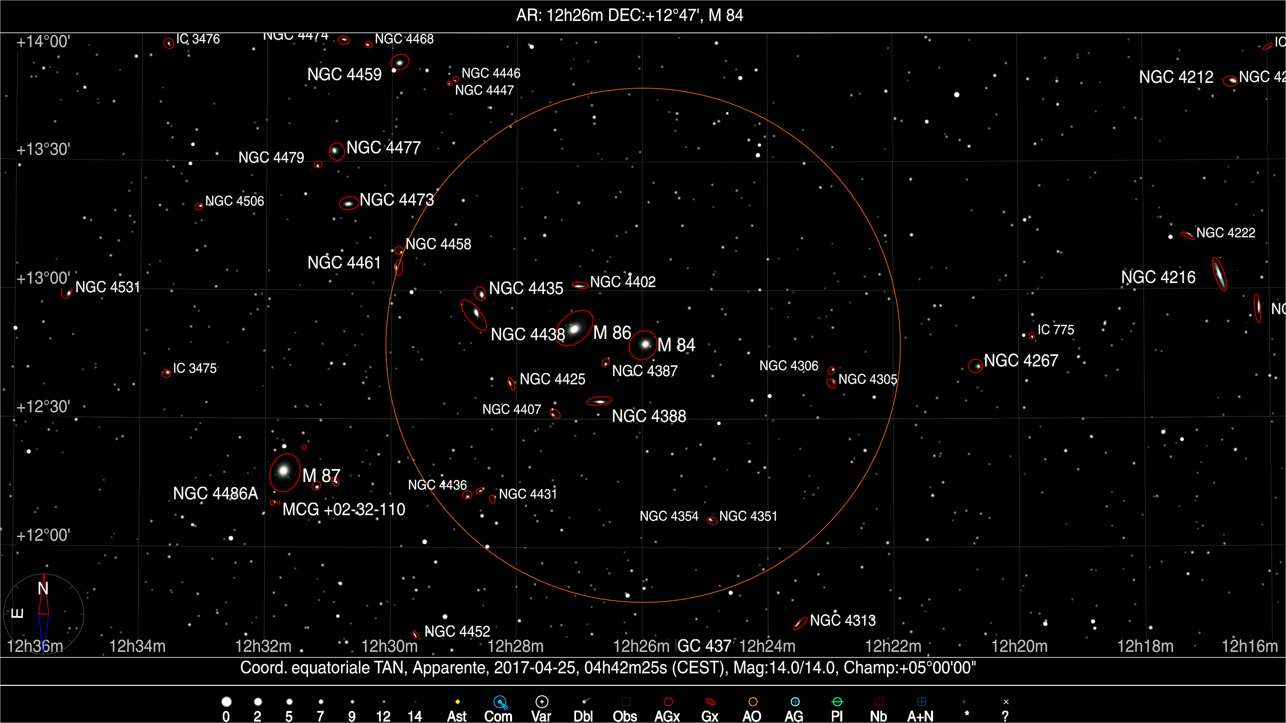Click the Asteroid (Ast) yellow diamond icon
This screenshot has width=1286, height=723.
[457, 702]
